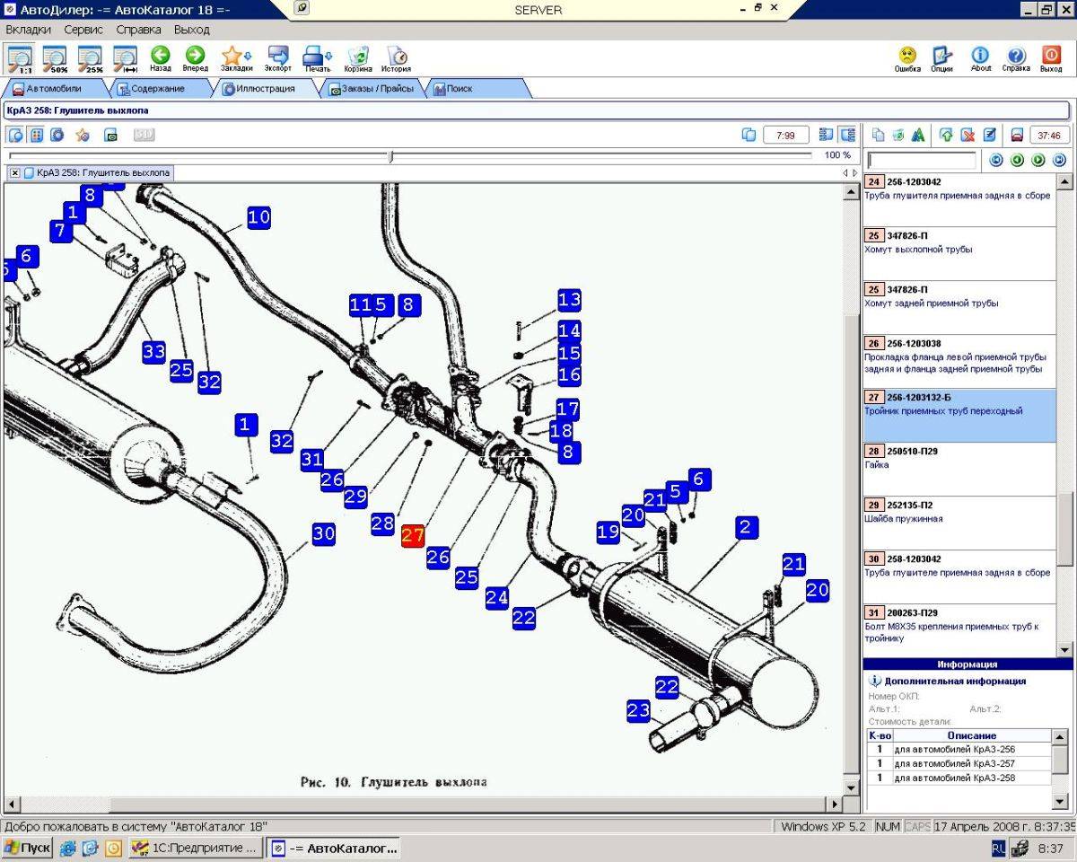Screen dimensions: 1077x862
Task: Switch to the Содержание tab
Action: [x=157, y=89]
